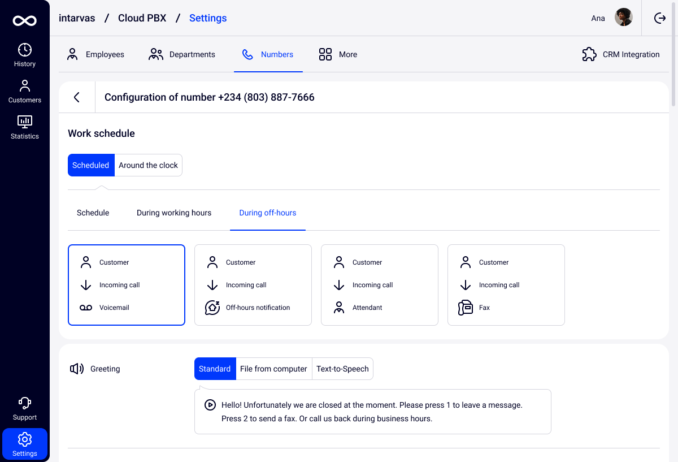The width and height of the screenshot is (678, 462).
Task: Click Ana's profile avatar
Action: tap(624, 18)
